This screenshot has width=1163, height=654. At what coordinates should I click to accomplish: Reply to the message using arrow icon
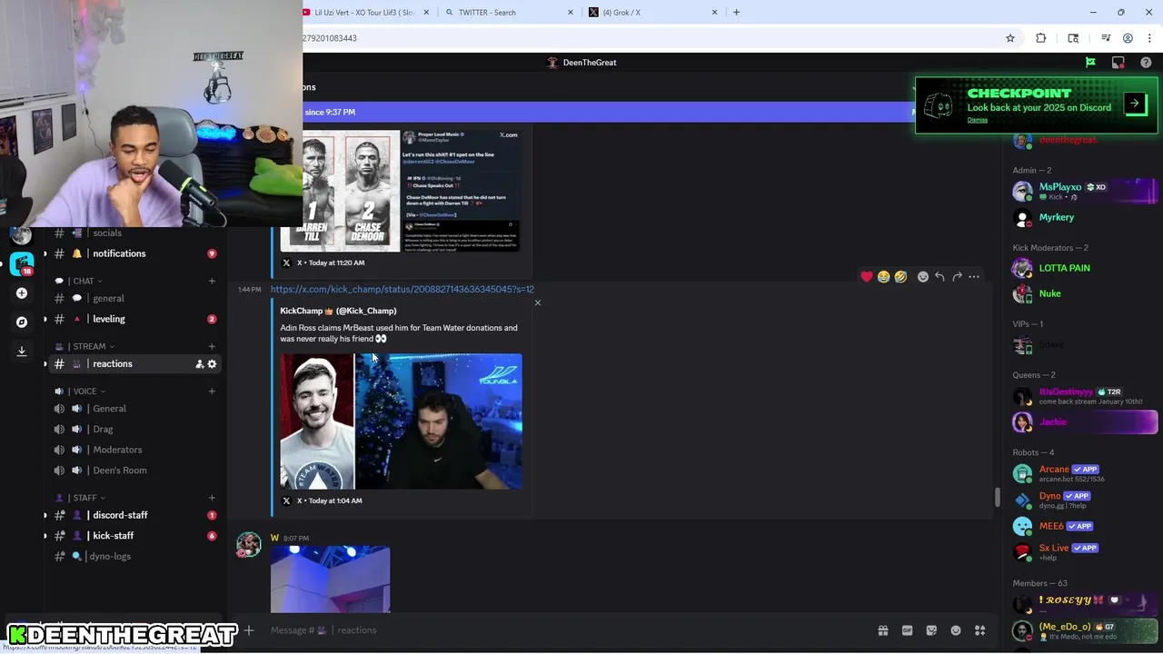coord(939,276)
